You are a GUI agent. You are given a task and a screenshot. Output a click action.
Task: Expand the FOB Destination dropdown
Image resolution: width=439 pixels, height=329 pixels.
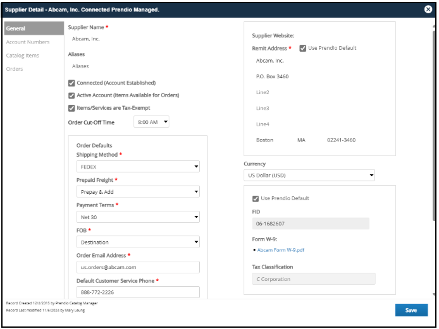tap(138, 242)
